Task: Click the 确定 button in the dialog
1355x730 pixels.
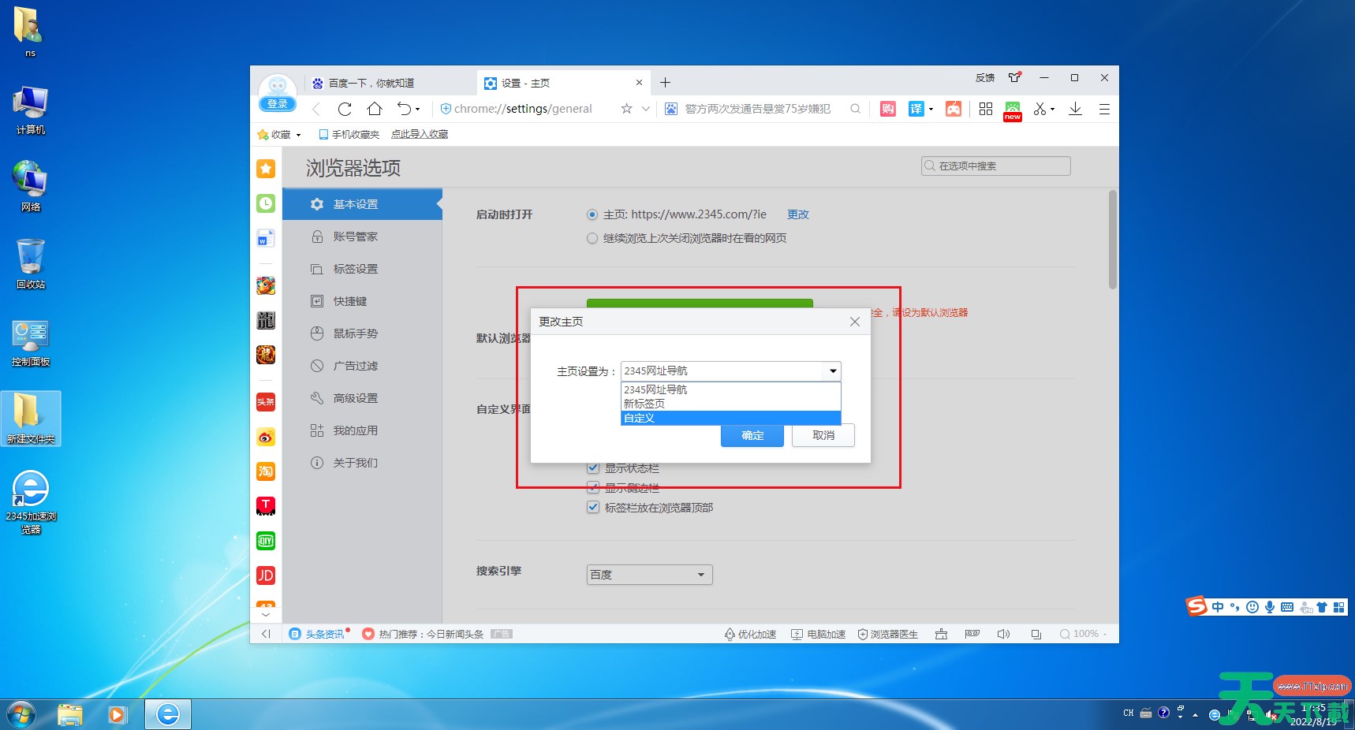Action: (752, 435)
